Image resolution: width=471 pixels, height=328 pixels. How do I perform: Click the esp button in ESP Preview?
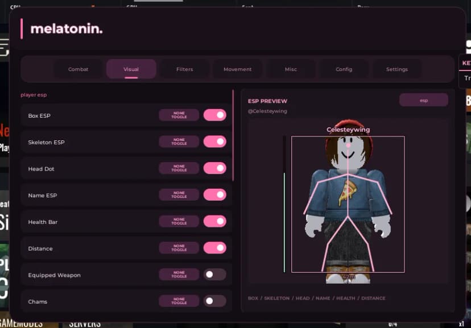424,100
